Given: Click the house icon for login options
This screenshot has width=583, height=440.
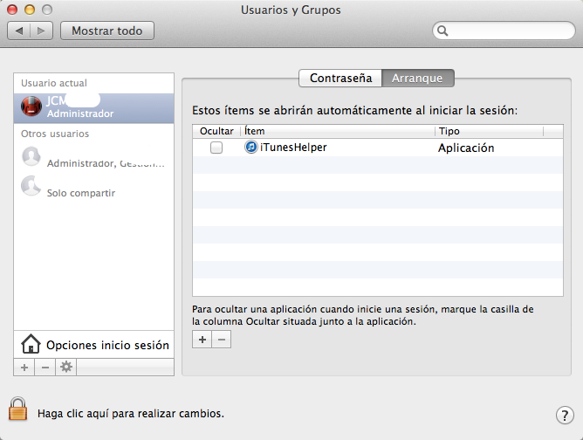Looking at the screenshot, I should coord(31,344).
